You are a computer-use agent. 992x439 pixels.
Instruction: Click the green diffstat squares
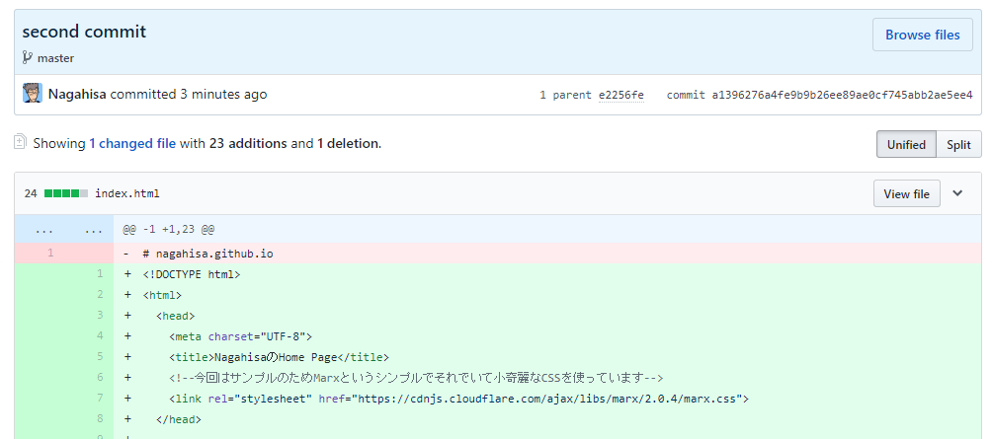(66, 193)
